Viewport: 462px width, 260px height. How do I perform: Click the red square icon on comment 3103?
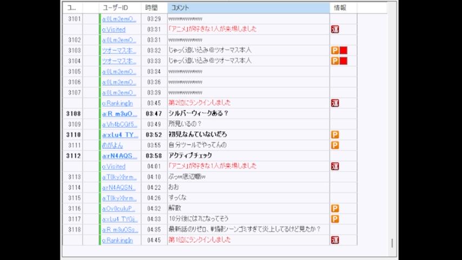[x=344, y=50]
